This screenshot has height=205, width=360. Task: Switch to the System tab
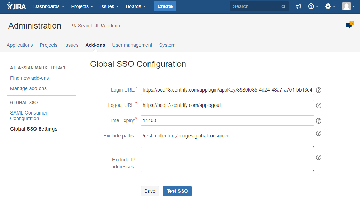click(x=167, y=45)
